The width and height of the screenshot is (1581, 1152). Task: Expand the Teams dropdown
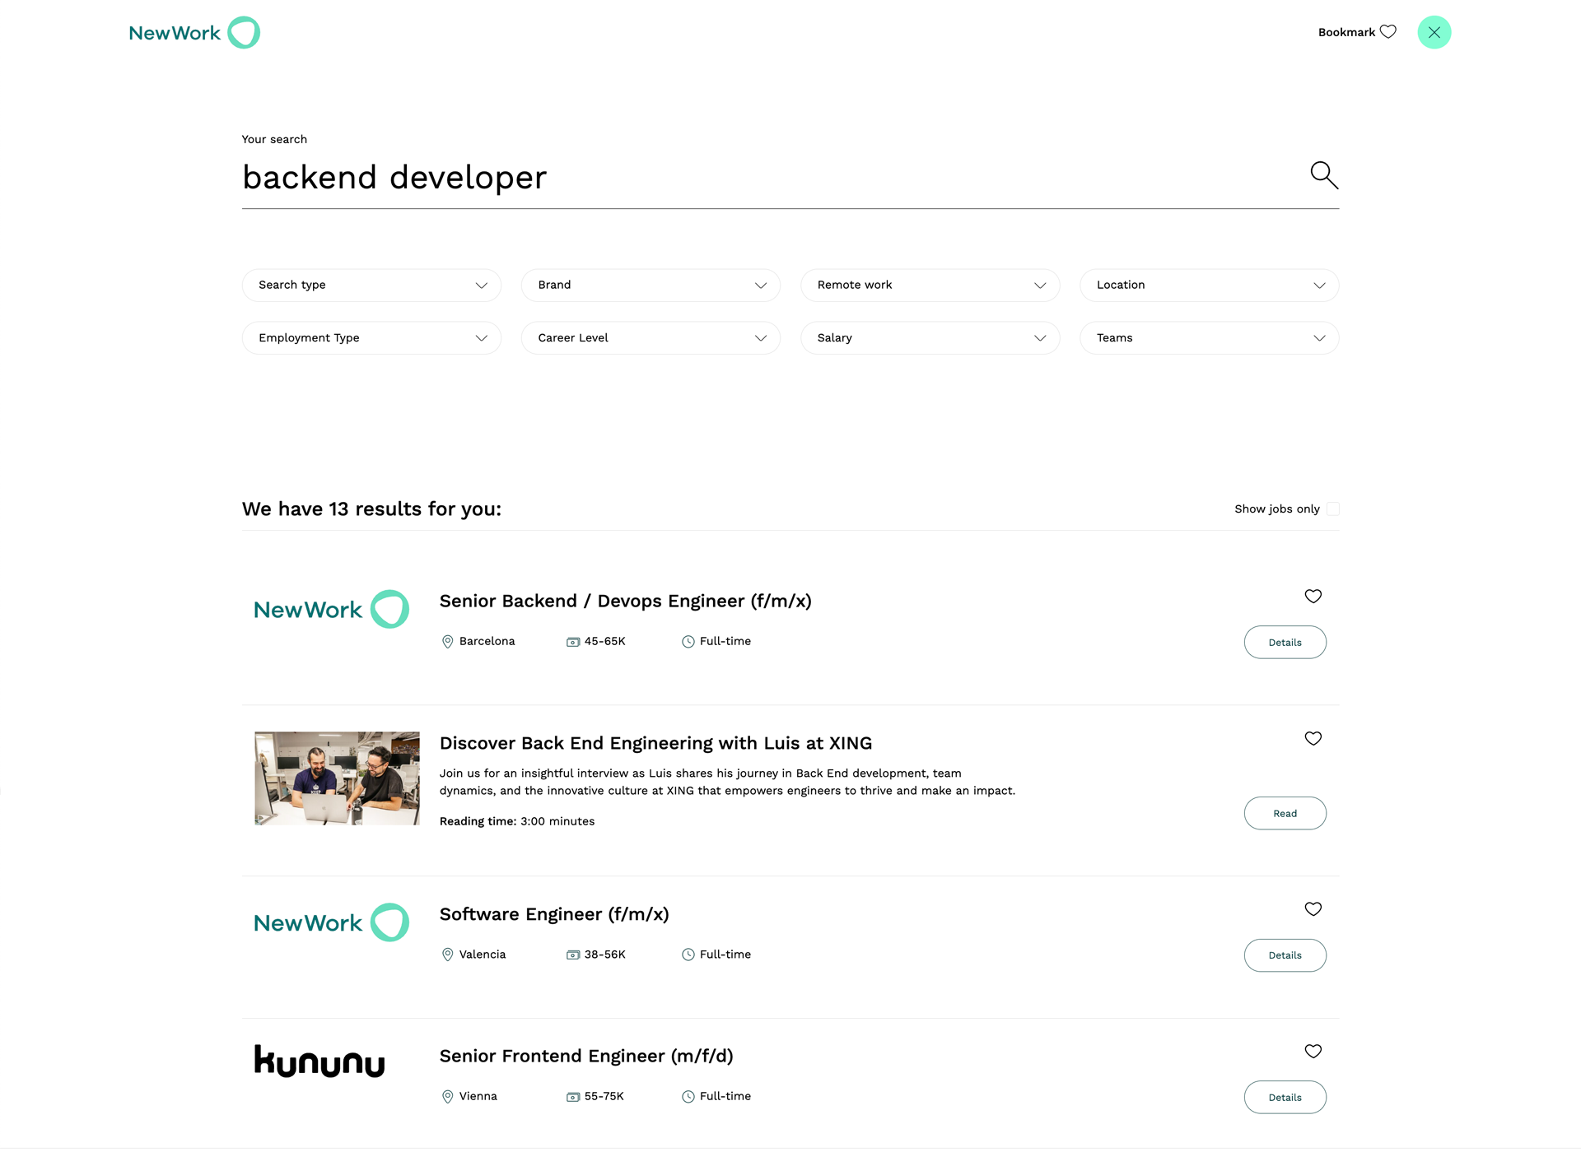(x=1209, y=338)
